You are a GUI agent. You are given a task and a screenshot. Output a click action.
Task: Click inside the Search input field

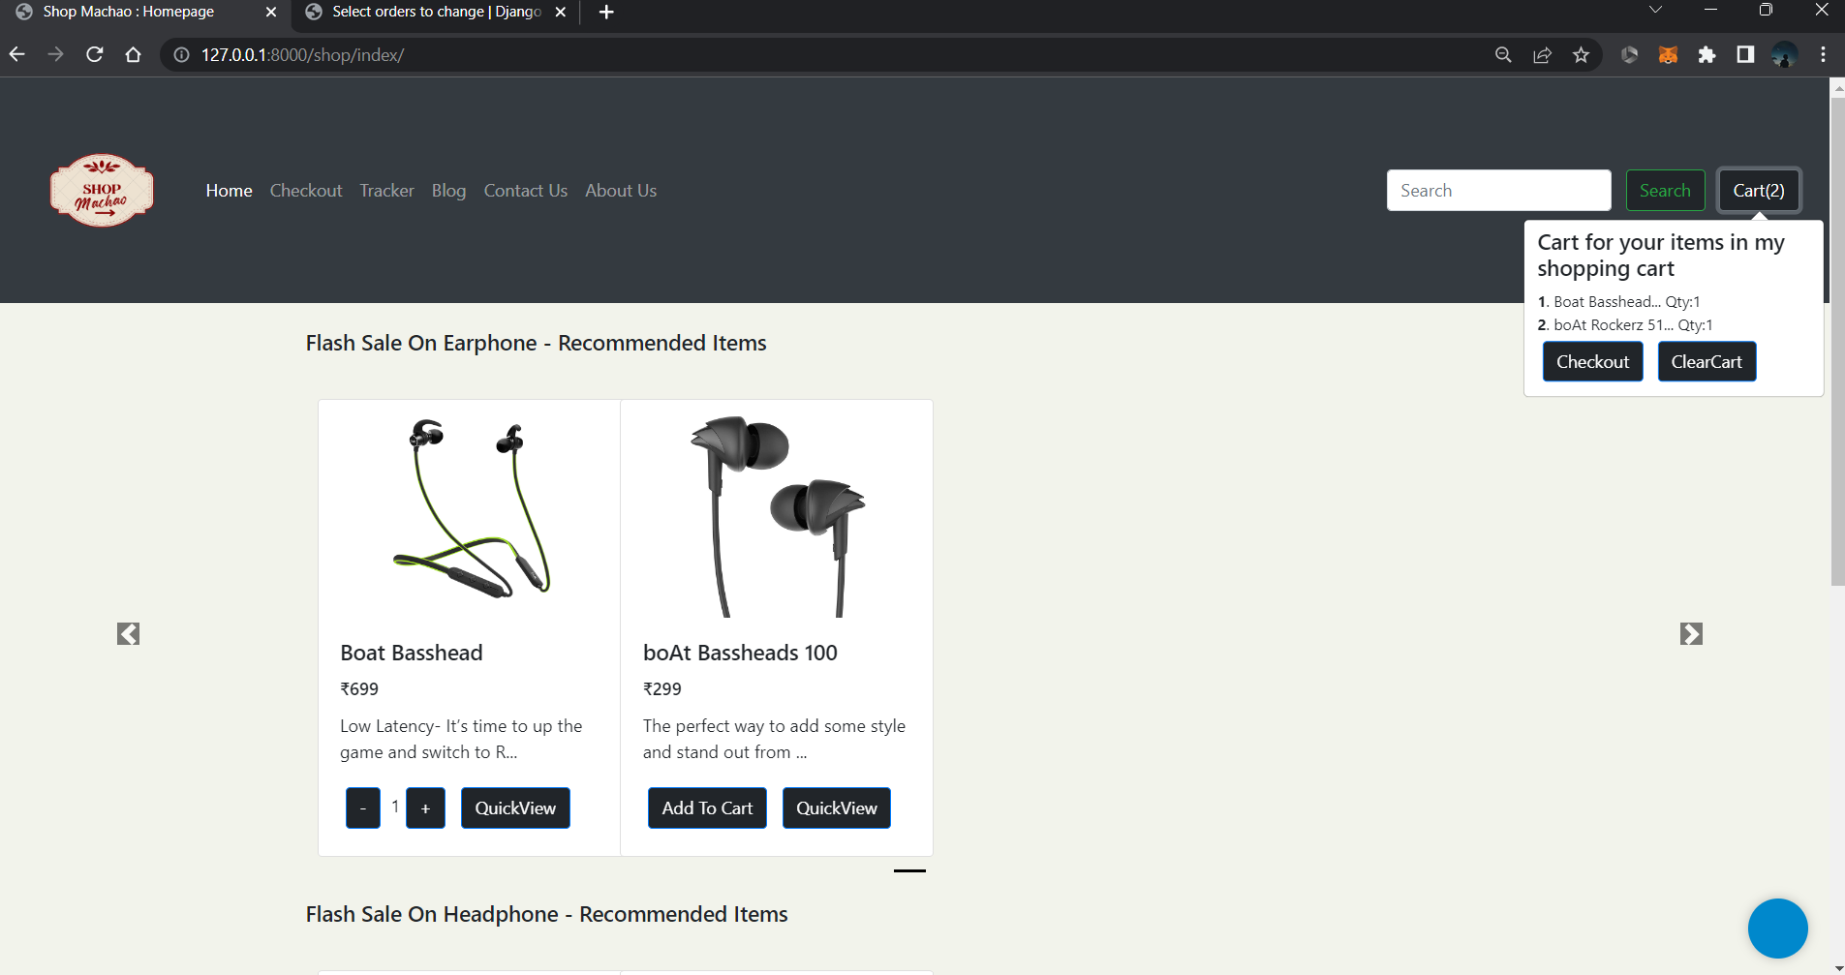[x=1497, y=190]
